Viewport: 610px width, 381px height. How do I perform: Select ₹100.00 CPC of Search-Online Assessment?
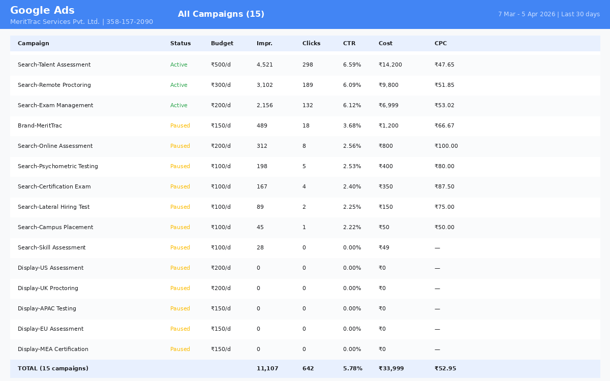pyautogui.click(x=446, y=146)
